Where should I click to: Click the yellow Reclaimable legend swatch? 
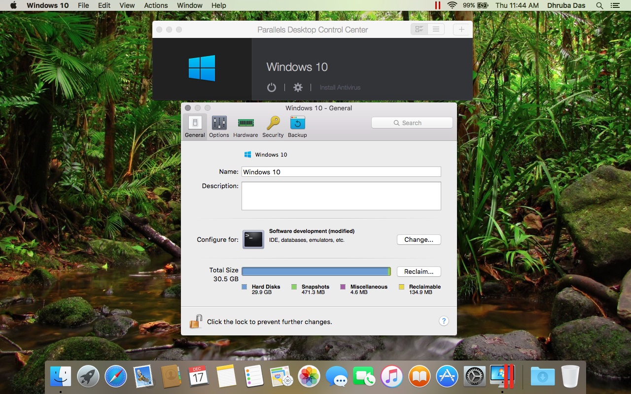tap(401, 287)
